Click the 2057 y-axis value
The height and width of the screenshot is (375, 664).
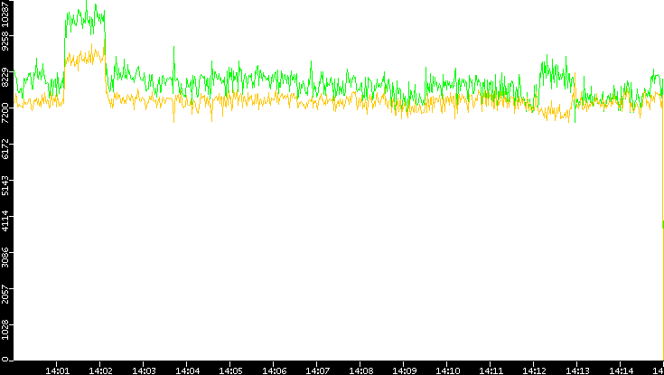click(x=5, y=293)
